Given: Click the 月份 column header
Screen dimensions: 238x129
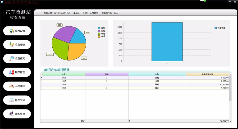Looking at the screenshot, I should (x=107, y=75).
